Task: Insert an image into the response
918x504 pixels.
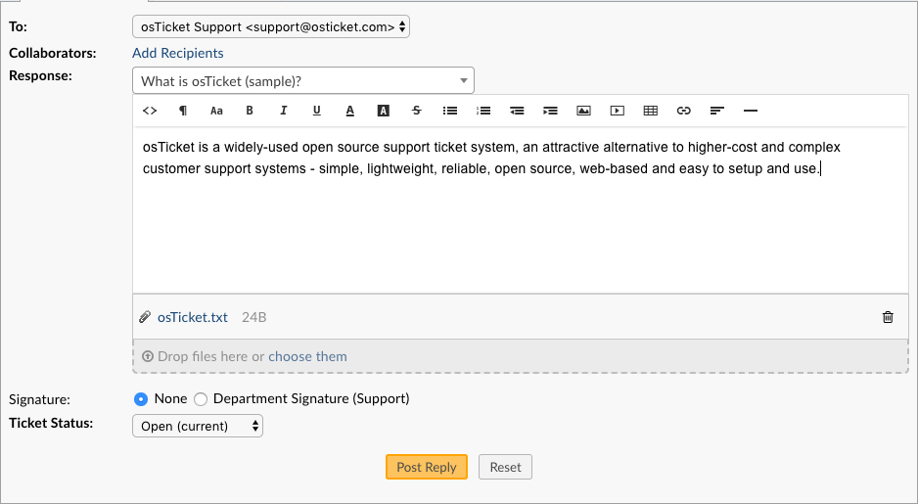Action: click(583, 111)
